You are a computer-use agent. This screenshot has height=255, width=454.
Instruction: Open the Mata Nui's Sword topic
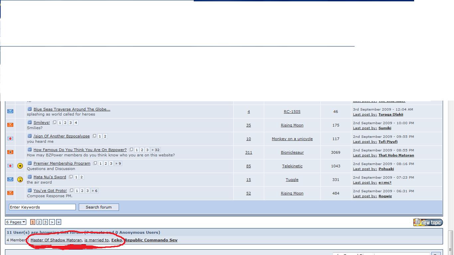(50, 177)
